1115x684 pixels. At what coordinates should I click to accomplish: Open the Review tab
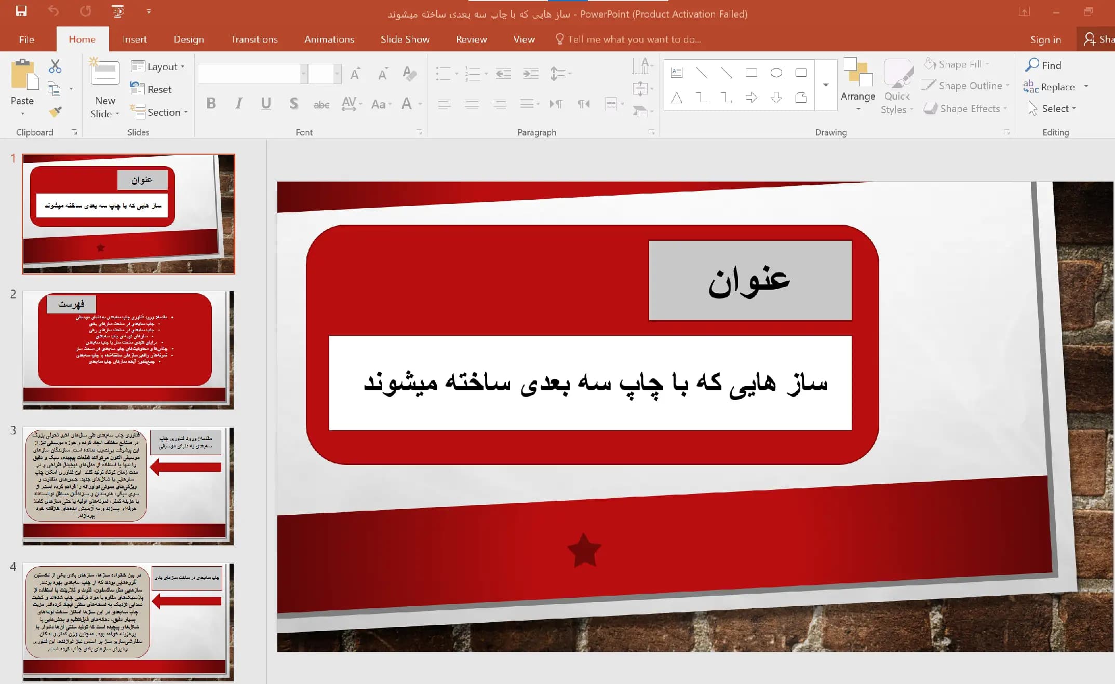471,39
